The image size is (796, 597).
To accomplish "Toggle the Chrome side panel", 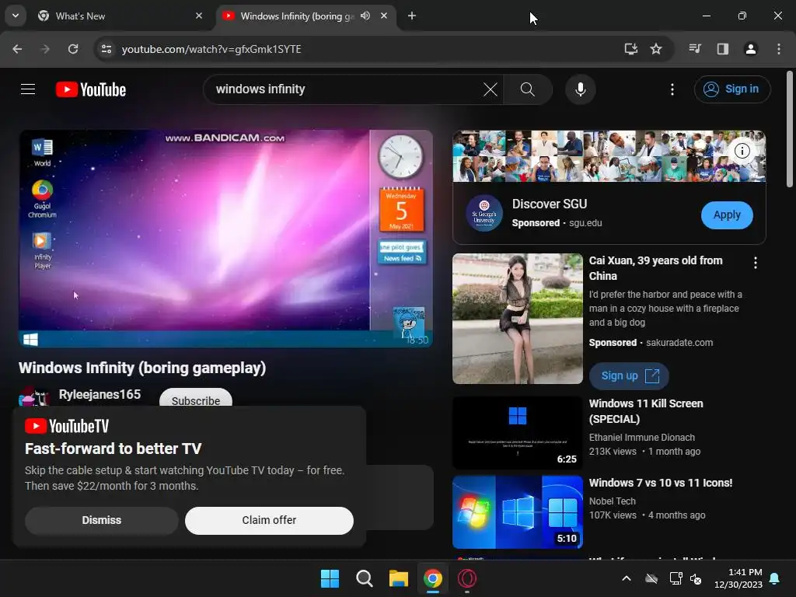I will 722,49.
